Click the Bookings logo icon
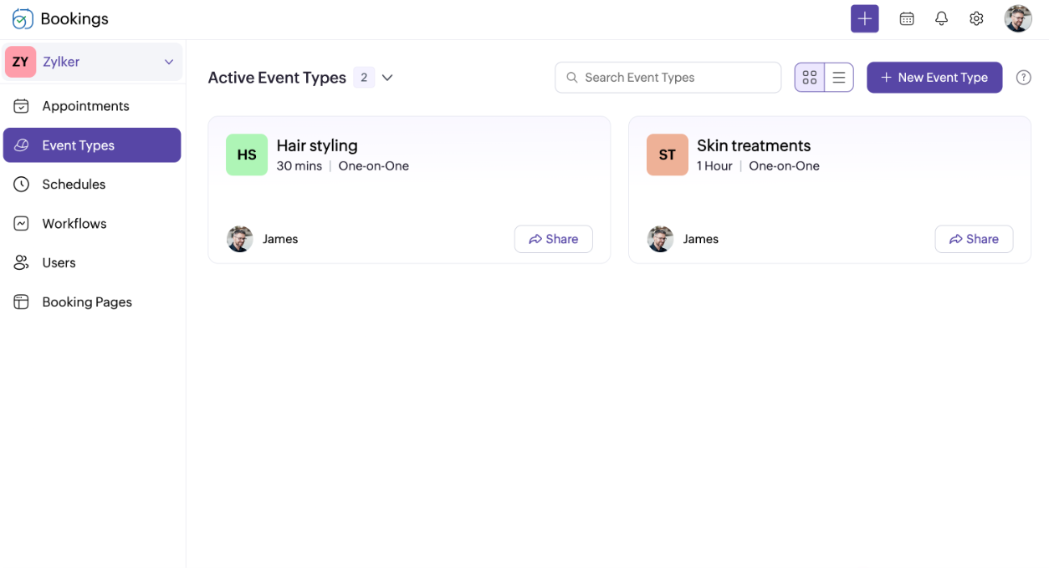The height and width of the screenshot is (568, 1049). (x=23, y=18)
